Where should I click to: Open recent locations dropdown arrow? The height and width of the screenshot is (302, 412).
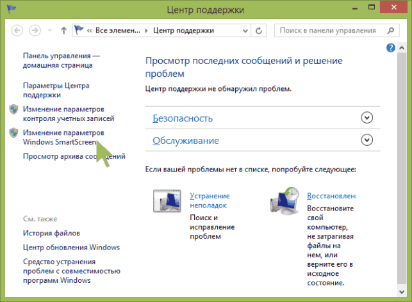pyautogui.click(x=50, y=31)
